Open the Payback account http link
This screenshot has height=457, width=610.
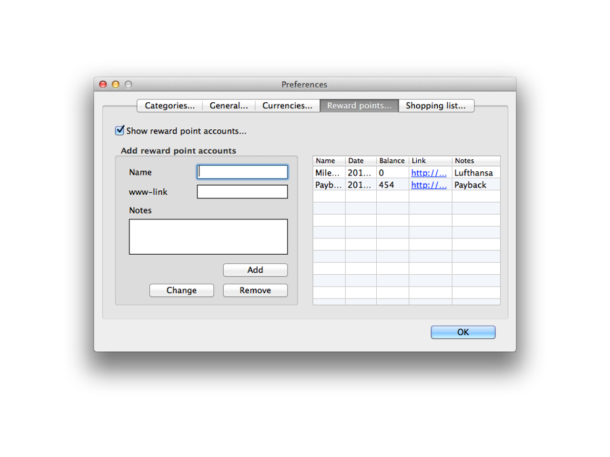pyautogui.click(x=429, y=185)
